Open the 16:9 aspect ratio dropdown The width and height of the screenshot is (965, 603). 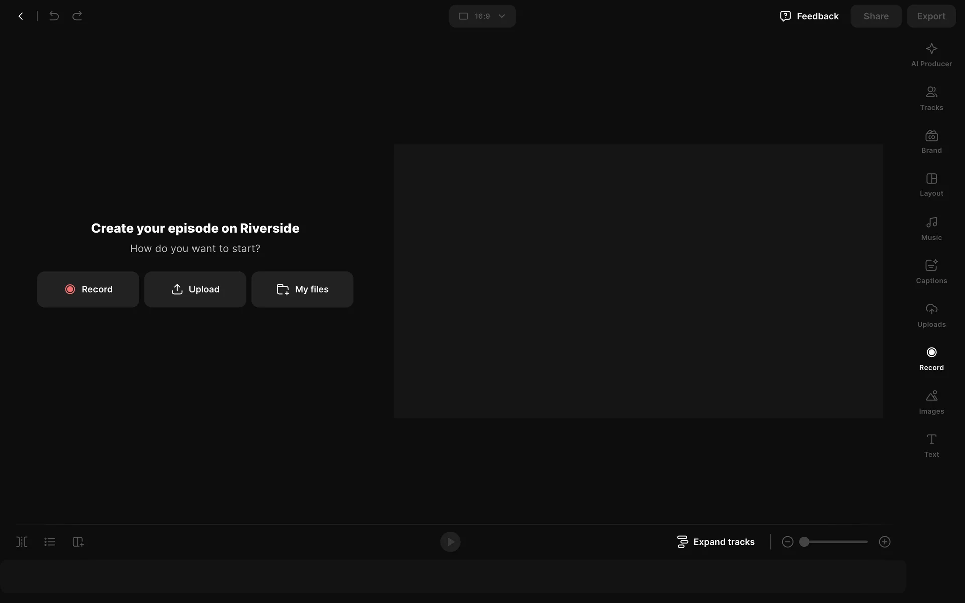482,16
